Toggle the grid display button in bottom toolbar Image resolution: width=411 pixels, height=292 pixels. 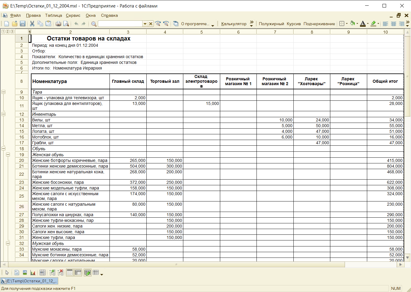click(70, 273)
